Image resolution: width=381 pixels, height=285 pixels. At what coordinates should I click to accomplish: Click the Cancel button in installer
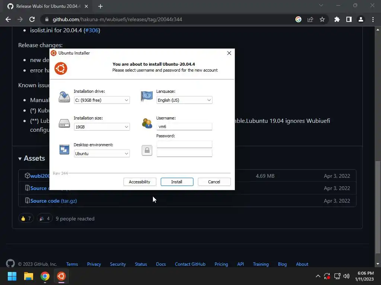click(x=214, y=182)
